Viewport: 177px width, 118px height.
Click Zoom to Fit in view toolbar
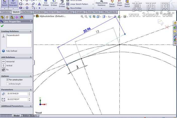[x=82, y=17]
